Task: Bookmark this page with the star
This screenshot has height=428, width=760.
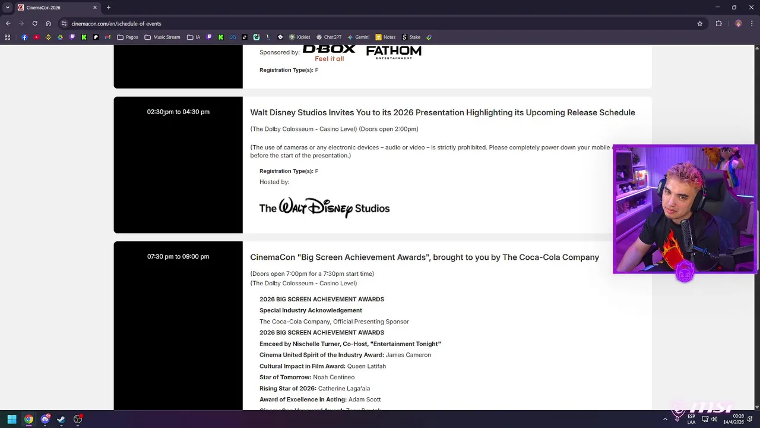Action: coord(700,24)
